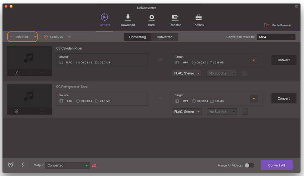304x176 pixels.
Task: Open effects settings for 08 Cakulan Rider
Action: point(42,73)
